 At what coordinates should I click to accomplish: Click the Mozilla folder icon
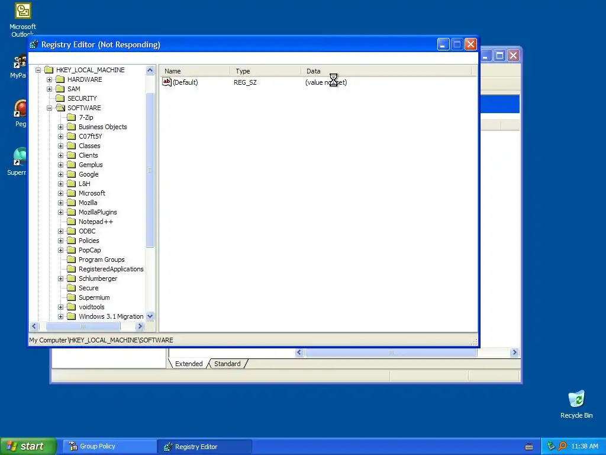click(x=71, y=203)
